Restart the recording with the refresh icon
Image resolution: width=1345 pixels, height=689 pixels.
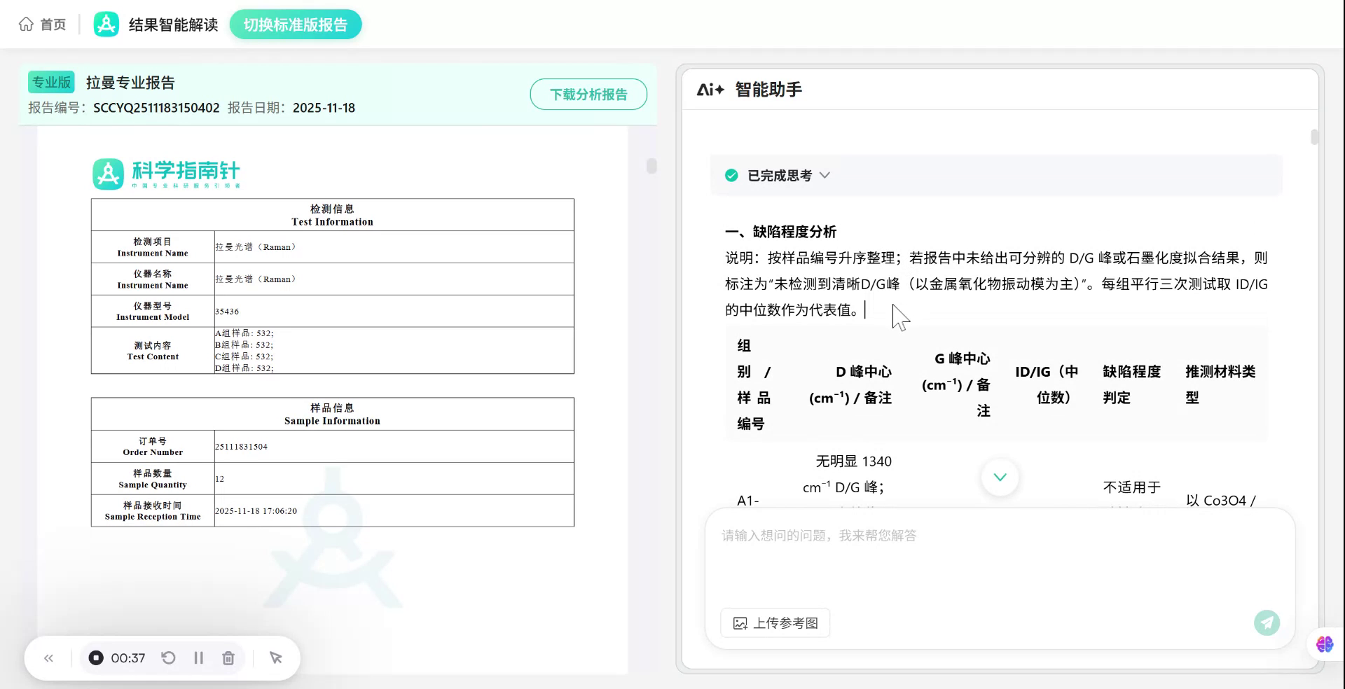coord(168,657)
